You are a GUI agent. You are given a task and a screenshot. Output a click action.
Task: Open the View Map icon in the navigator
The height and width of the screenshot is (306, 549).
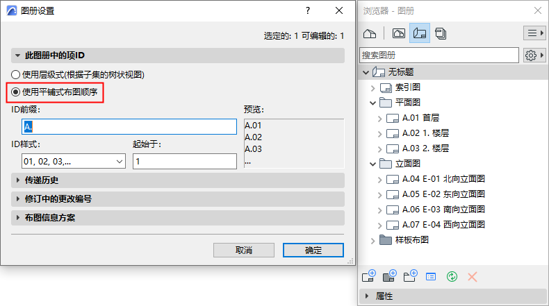point(398,33)
